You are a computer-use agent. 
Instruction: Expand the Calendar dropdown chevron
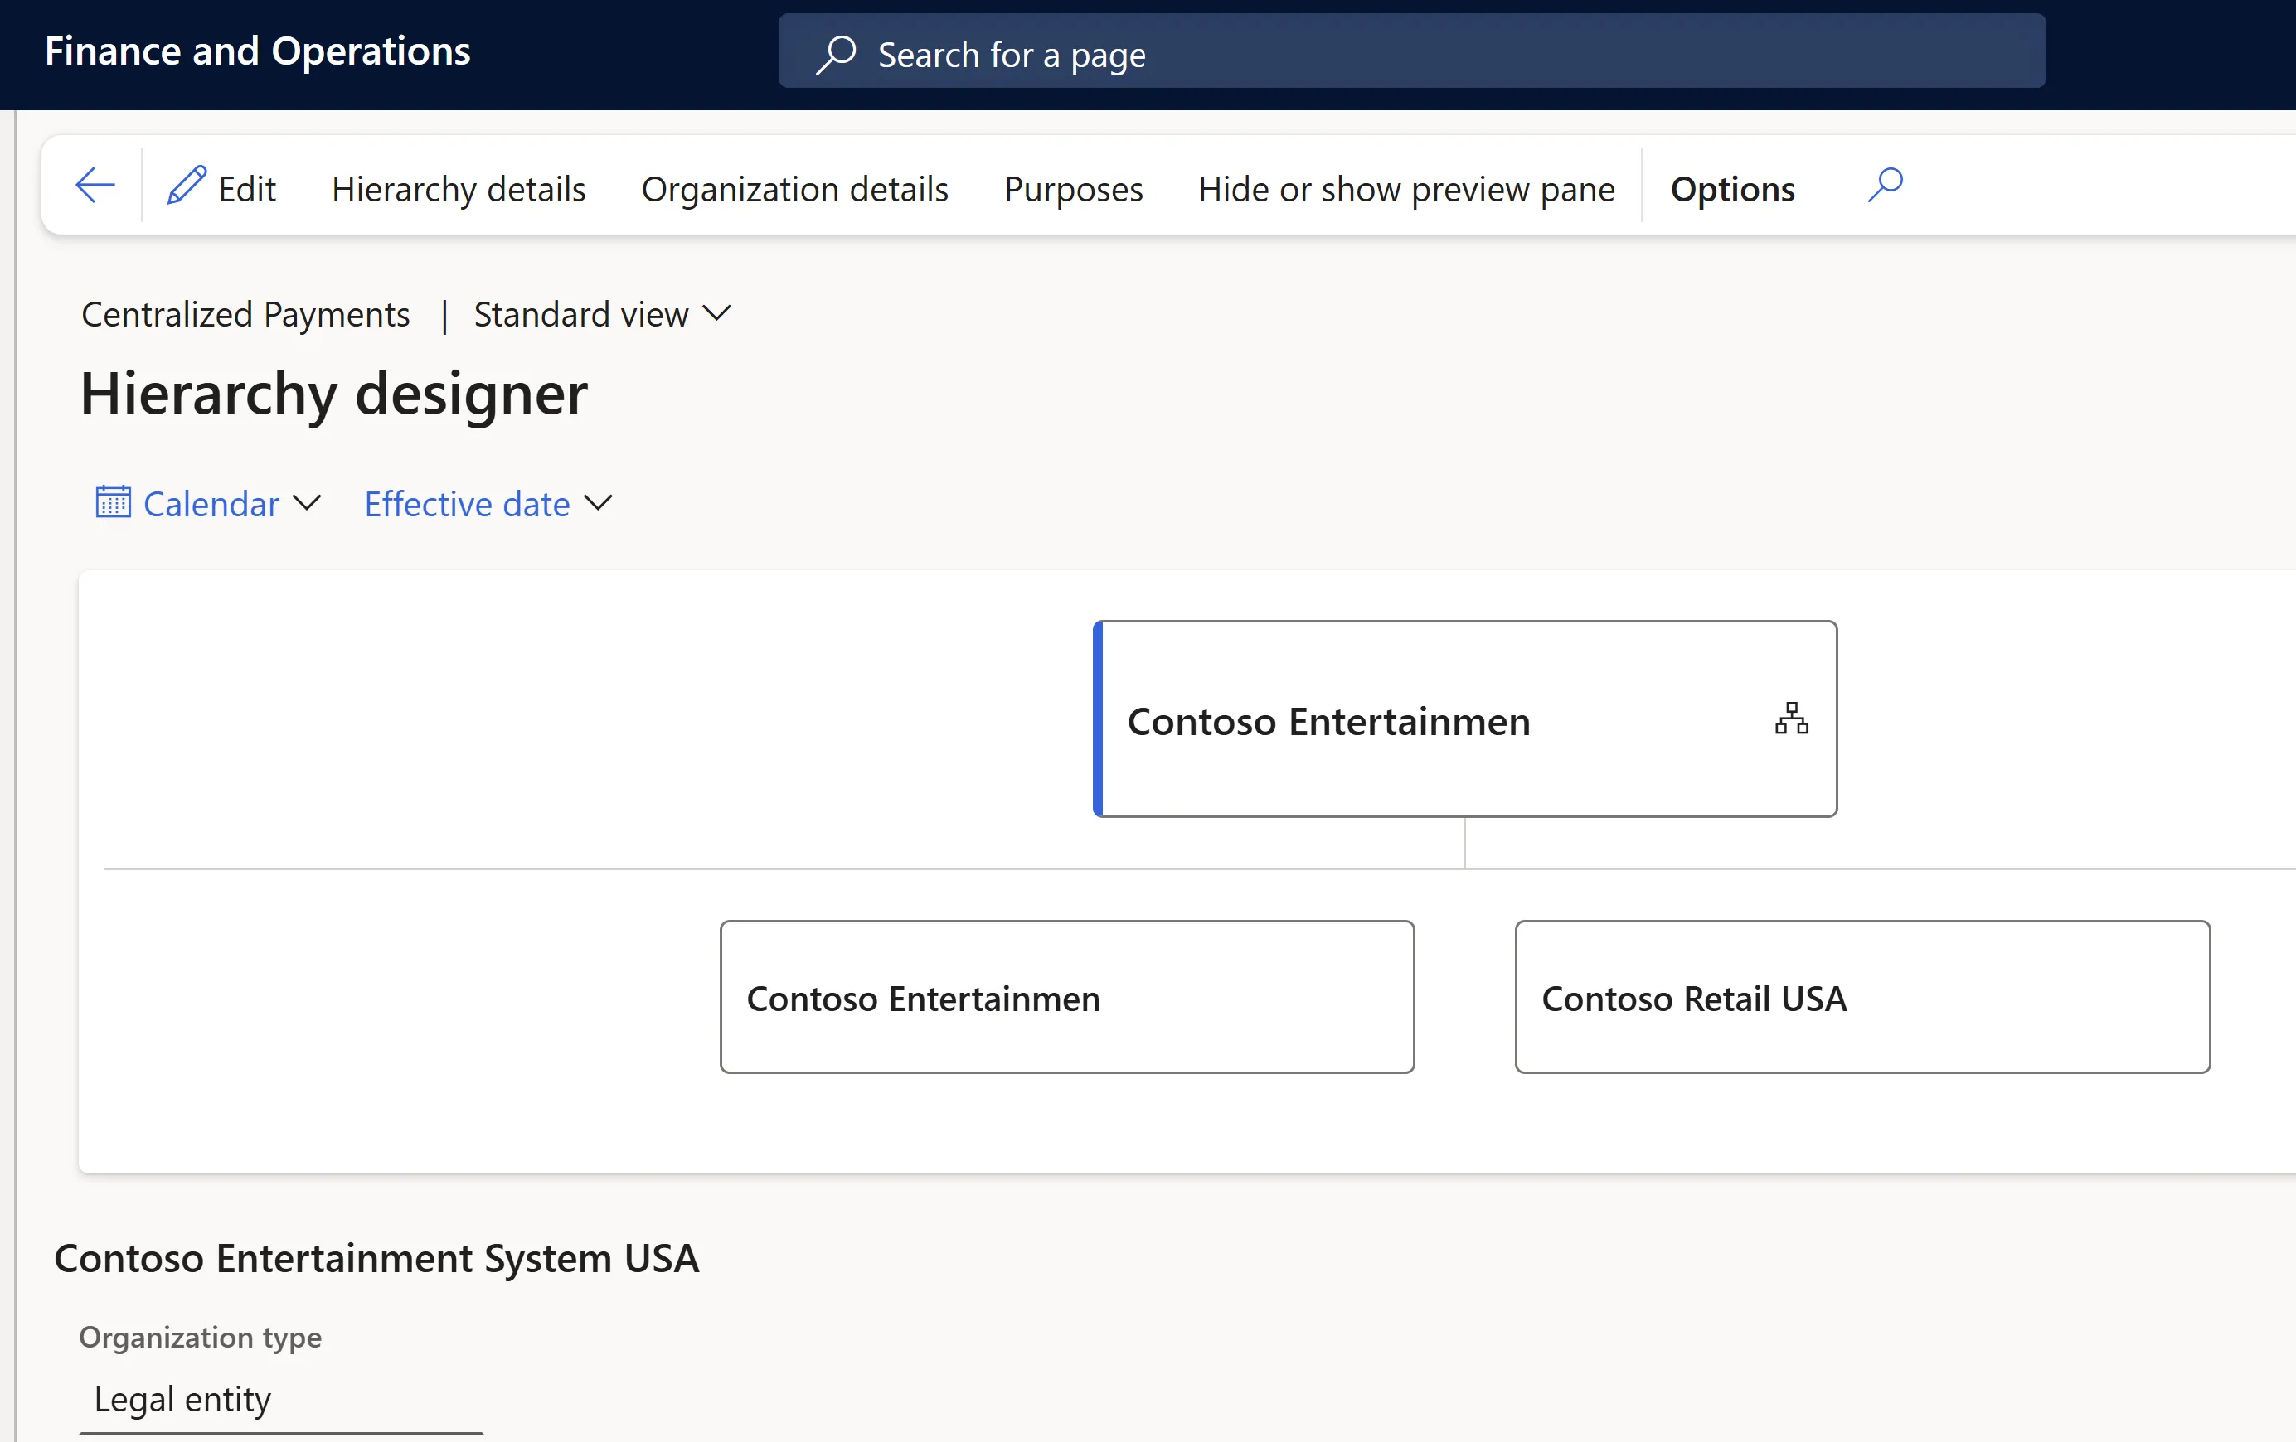point(307,502)
